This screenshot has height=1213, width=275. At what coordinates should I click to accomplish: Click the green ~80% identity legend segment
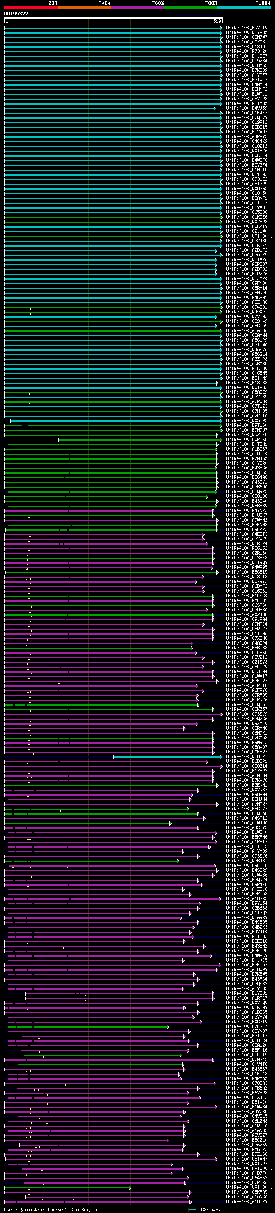coord(191,8)
